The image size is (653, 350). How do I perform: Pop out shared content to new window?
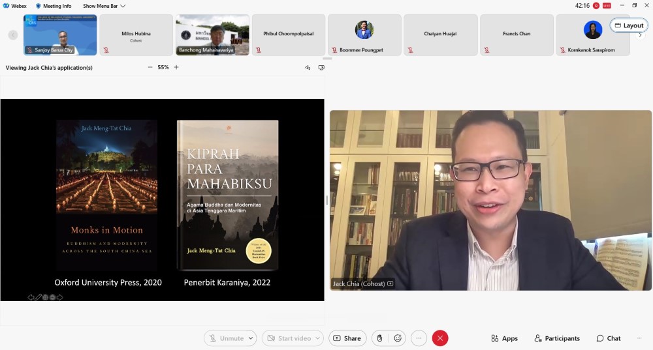click(x=321, y=67)
